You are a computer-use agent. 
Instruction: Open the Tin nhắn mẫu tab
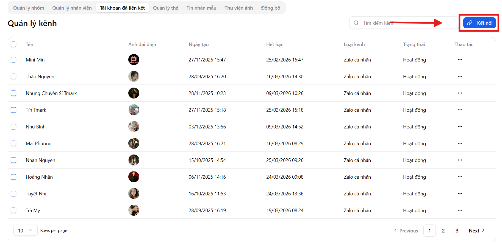pyautogui.click(x=201, y=8)
